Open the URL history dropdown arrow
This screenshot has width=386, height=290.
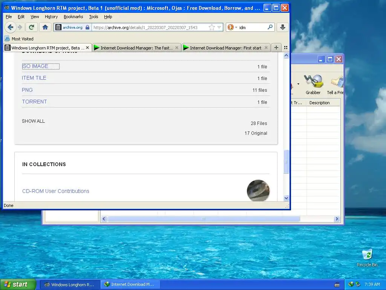[x=219, y=27]
